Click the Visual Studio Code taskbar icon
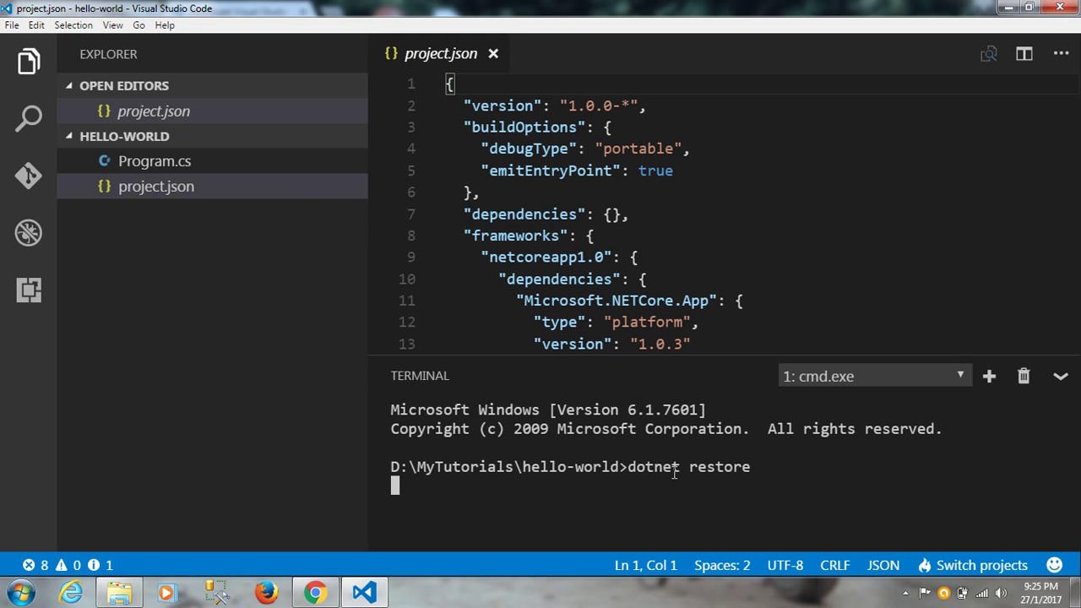This screenshot has height=608, width=1081. (x=364, y=593)
